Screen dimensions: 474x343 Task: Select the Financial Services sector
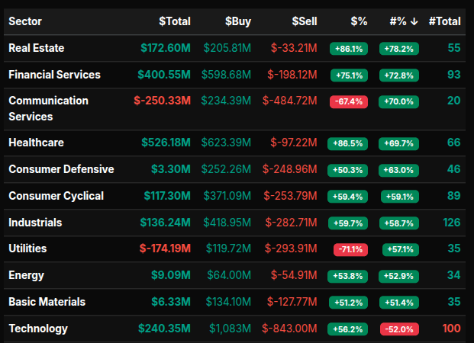click(x=54, y=75)
